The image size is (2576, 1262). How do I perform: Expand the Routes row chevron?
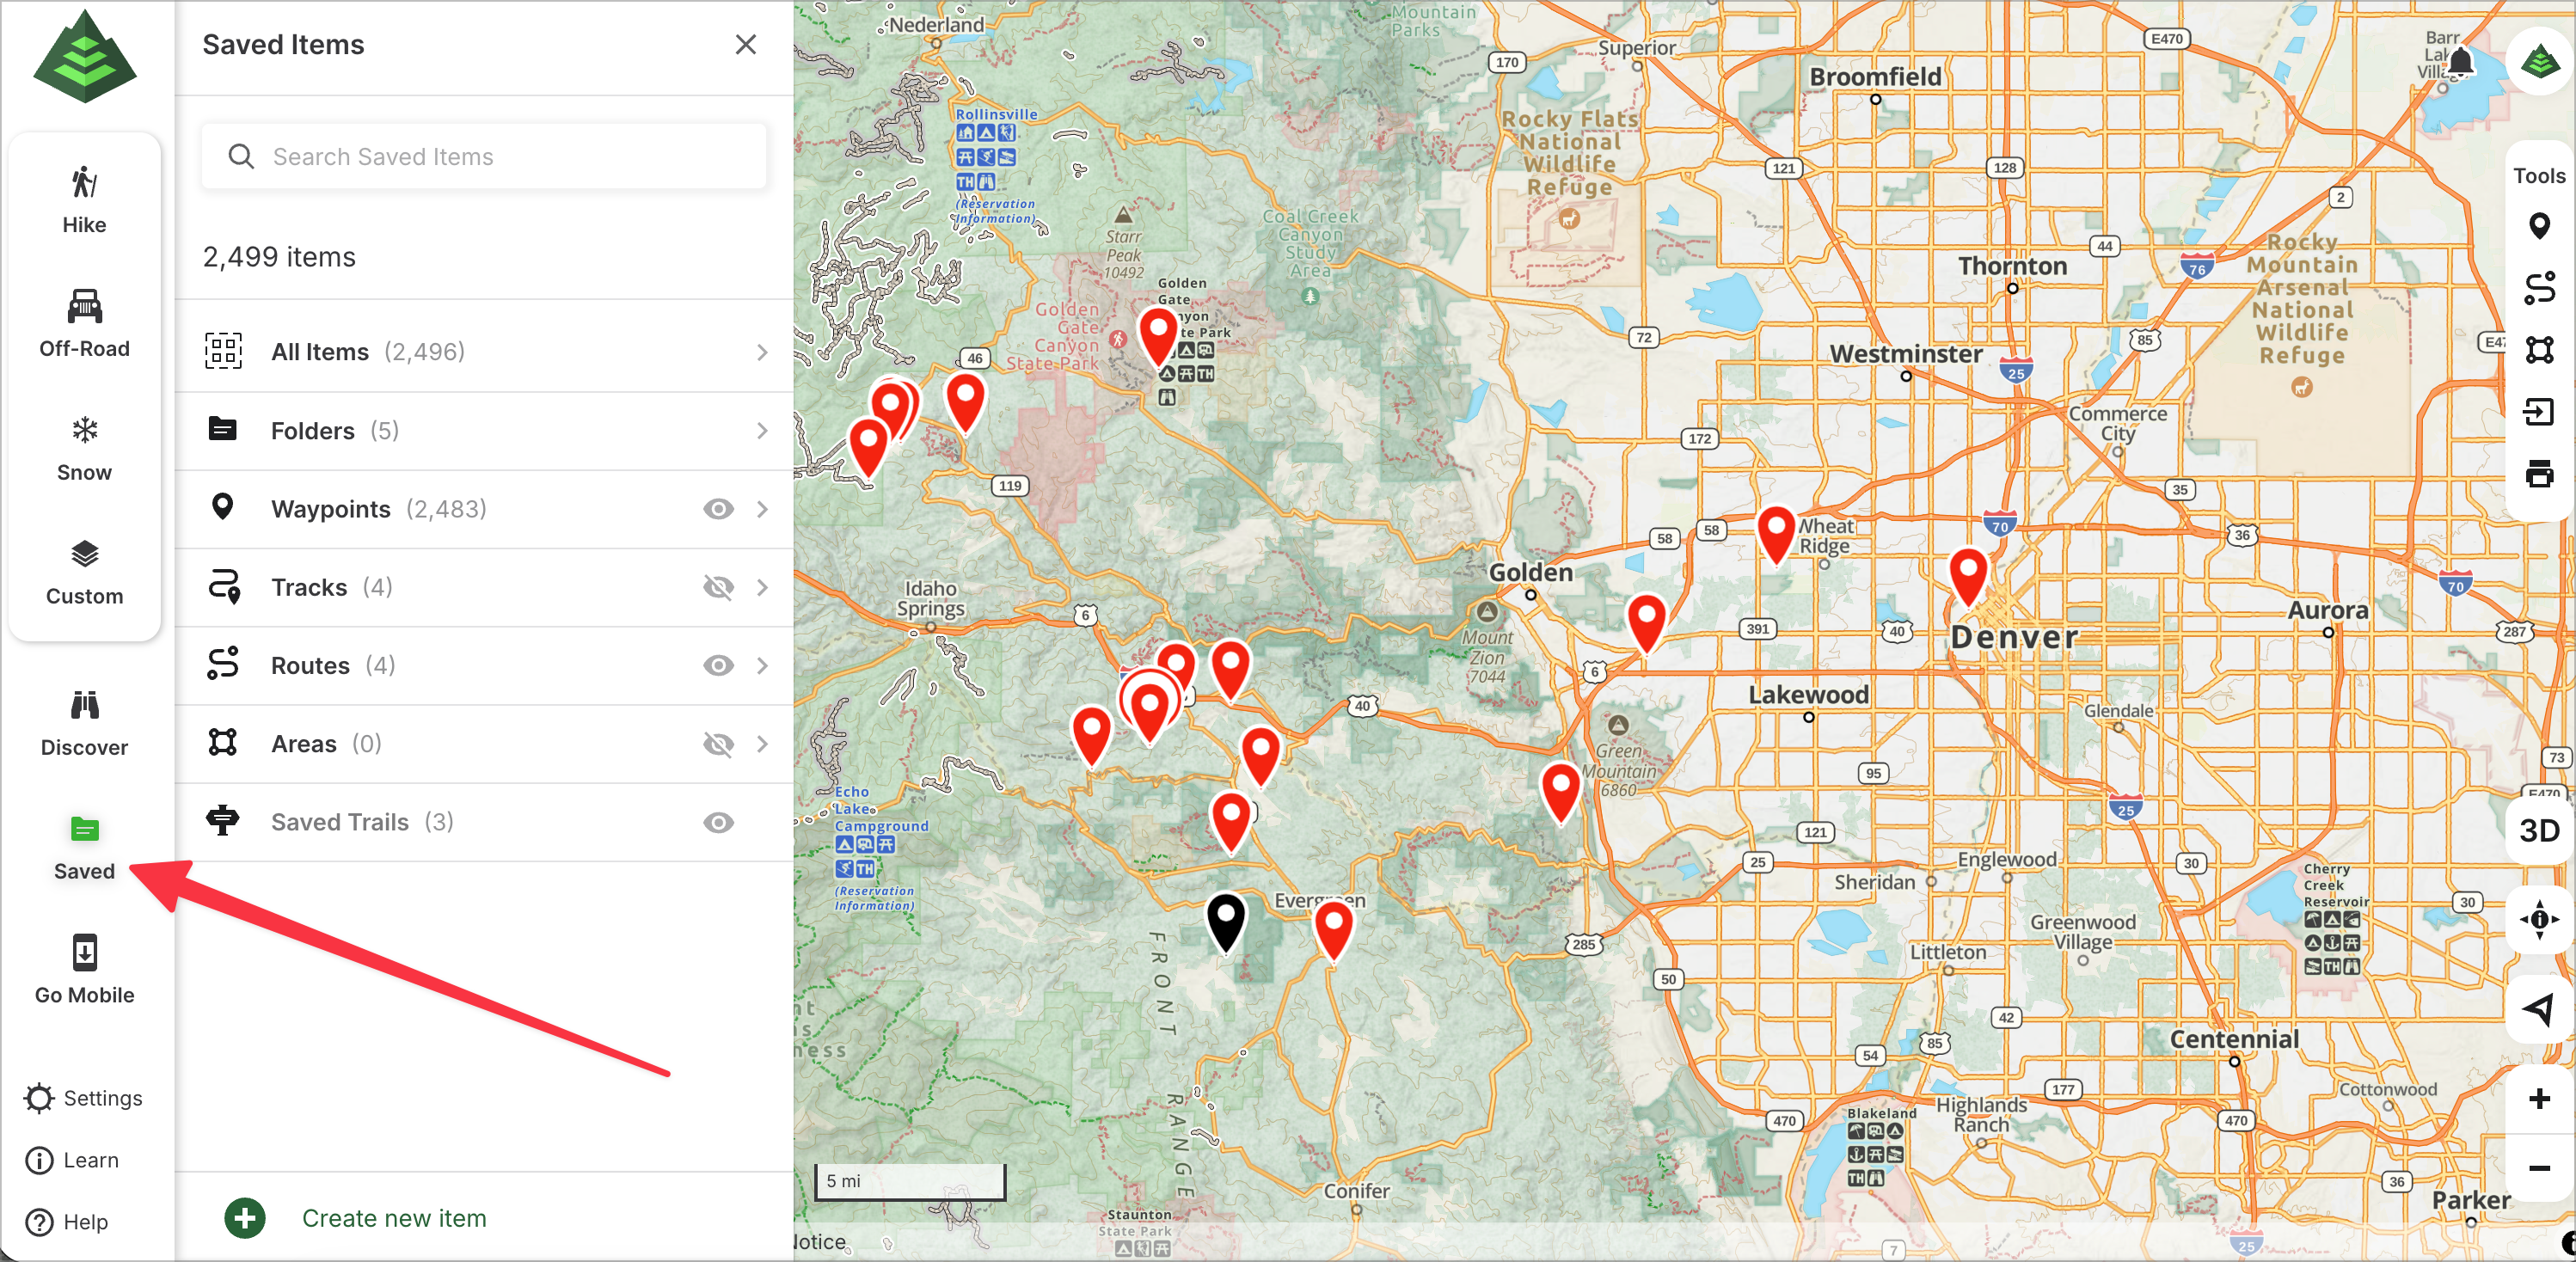762,666
